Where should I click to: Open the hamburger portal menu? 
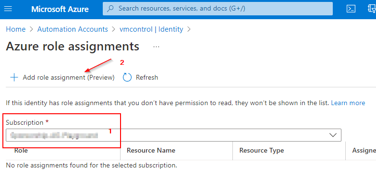pyautogui.click(x=8, y=9)
